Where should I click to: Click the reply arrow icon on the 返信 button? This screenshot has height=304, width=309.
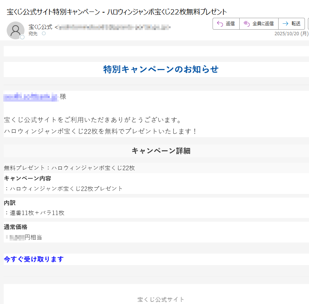click(x=220, y=23)
